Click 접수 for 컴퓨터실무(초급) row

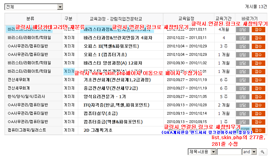click(259, 113)
